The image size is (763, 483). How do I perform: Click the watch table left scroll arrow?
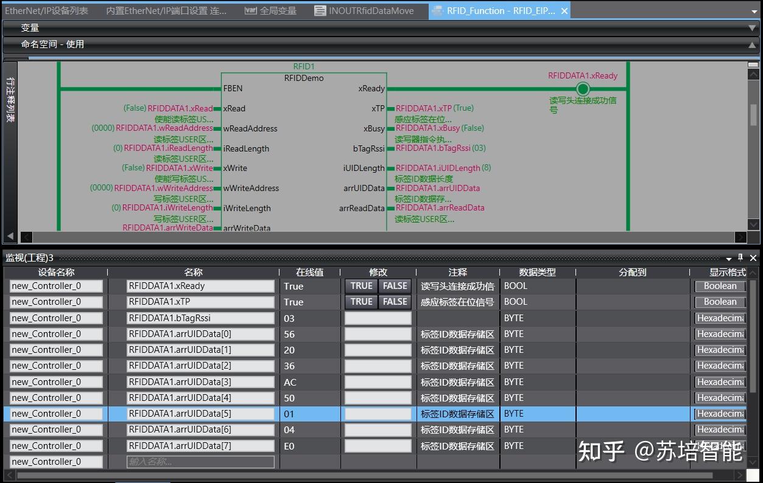10,476
